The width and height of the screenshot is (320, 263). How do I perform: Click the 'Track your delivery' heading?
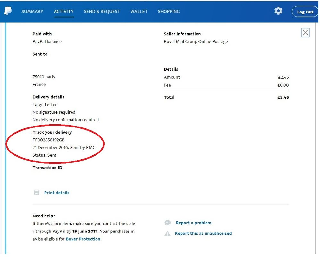point(52,132)
